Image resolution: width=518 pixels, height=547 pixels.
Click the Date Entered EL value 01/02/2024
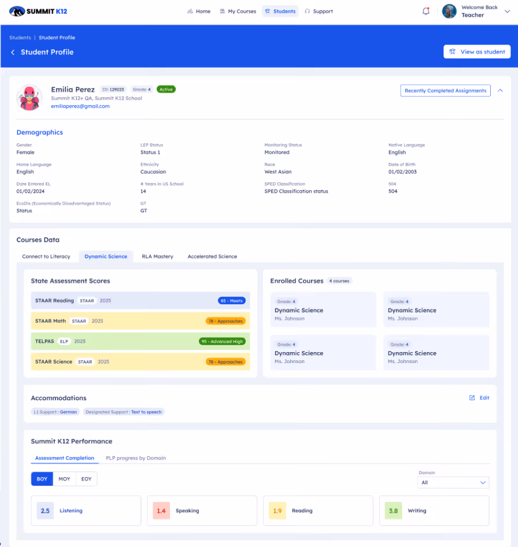pyautogui.click(x=30, y=191)
